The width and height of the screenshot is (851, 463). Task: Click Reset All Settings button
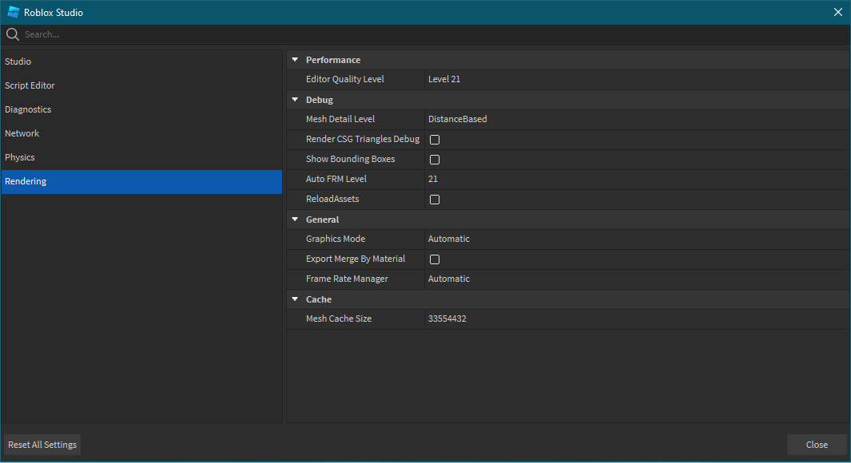point(42,445)
